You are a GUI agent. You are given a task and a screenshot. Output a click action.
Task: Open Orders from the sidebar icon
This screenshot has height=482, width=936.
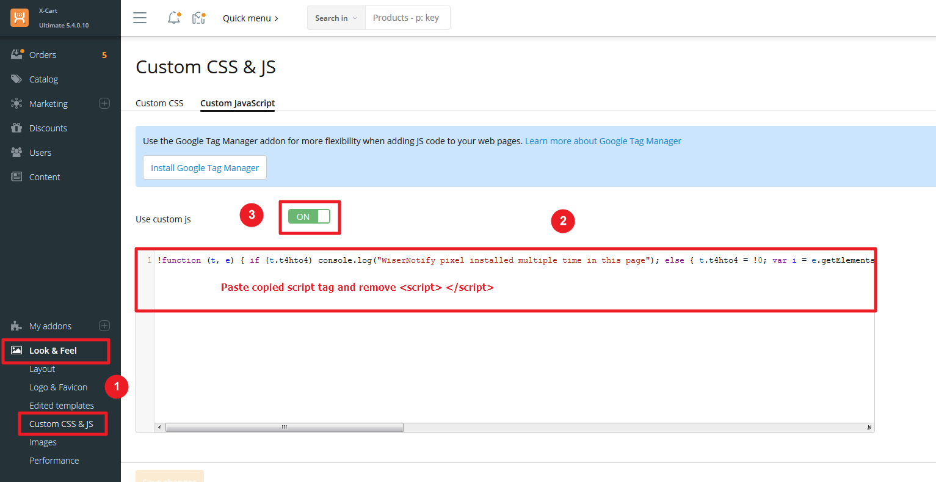point(16,54)
